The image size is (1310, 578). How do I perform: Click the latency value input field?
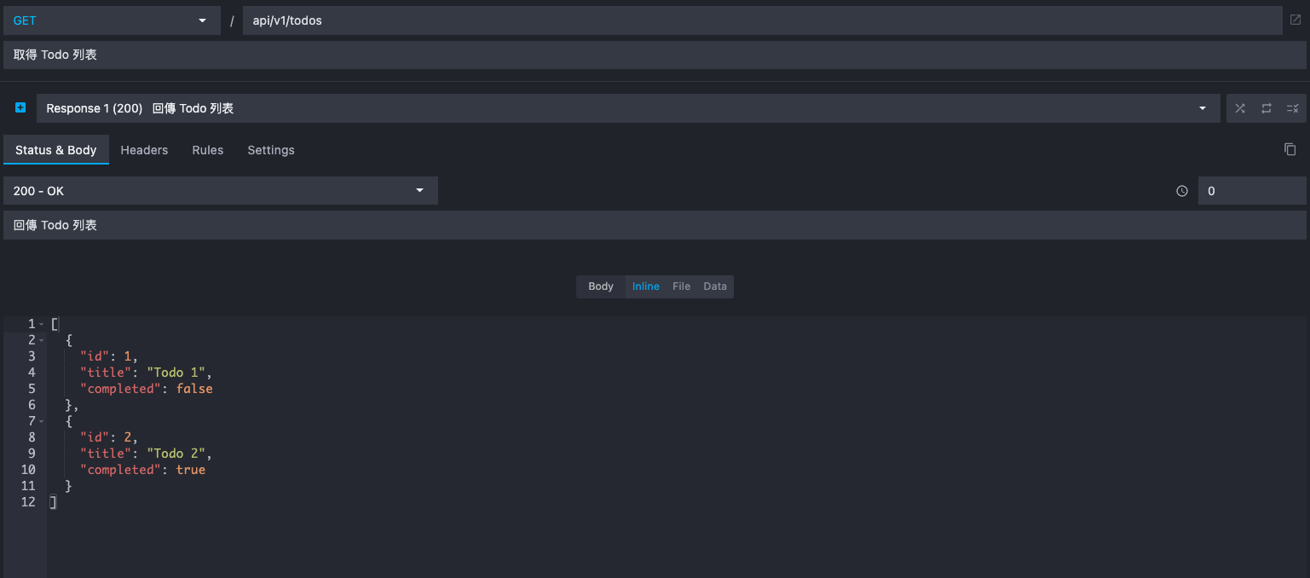point(1251,191)
